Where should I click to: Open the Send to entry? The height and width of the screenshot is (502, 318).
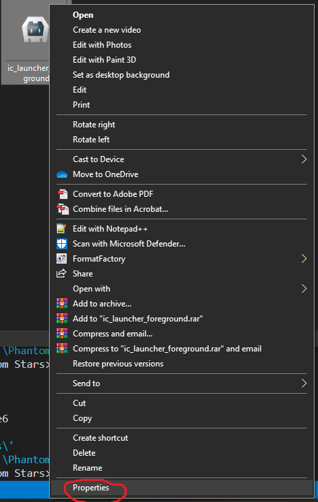click(86, 383)
